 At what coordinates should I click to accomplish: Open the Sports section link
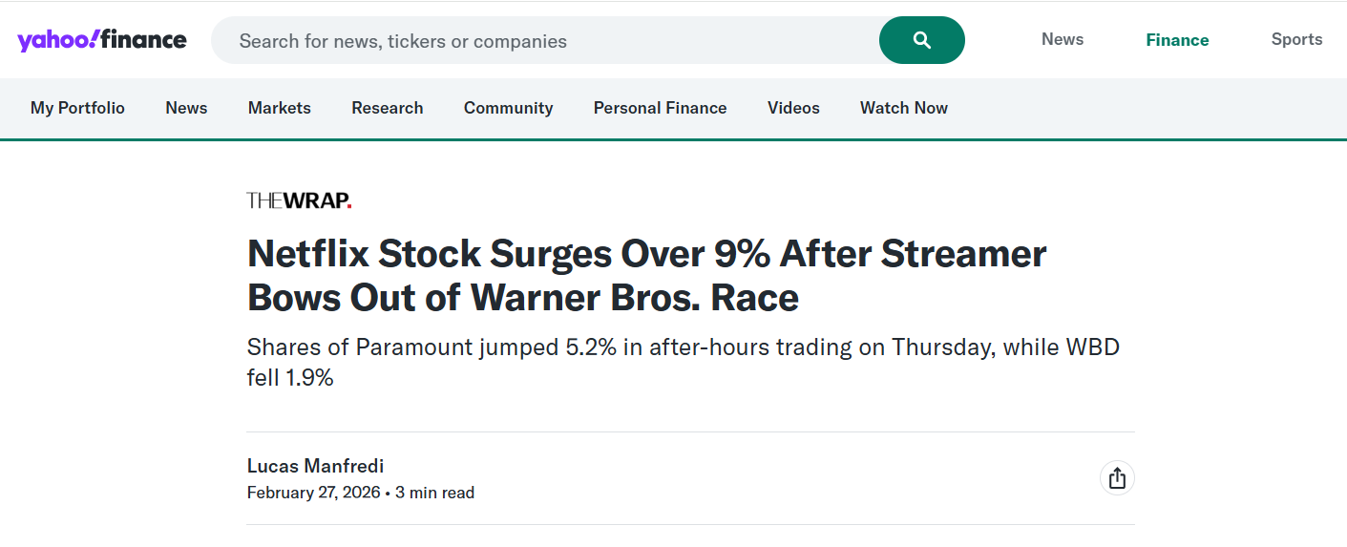coord(1296,39)
